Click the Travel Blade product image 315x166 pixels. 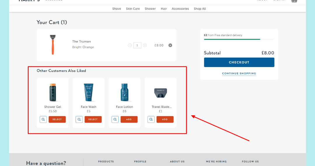160,93
